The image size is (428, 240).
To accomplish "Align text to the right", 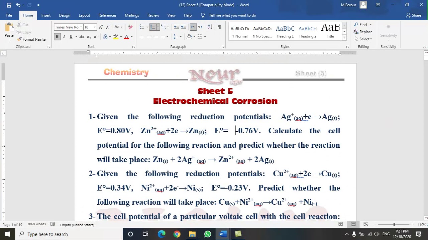I will [156, 37].
